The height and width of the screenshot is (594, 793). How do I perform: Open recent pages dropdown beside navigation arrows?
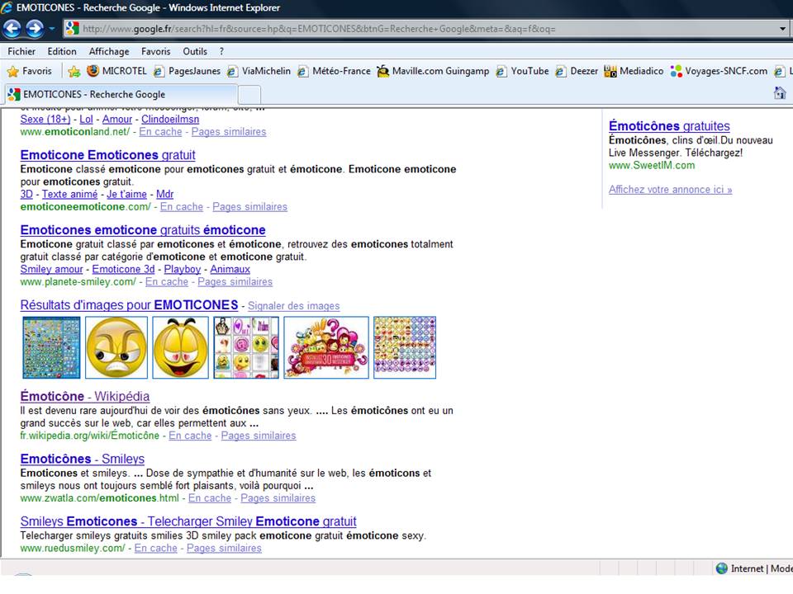point(51,29)
